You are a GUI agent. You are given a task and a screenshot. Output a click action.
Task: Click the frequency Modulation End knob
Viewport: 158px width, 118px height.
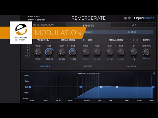[x=73, y=52]
